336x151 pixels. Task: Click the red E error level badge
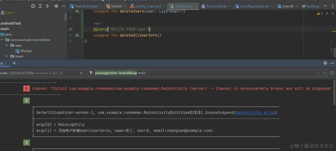tap(27, 88)
